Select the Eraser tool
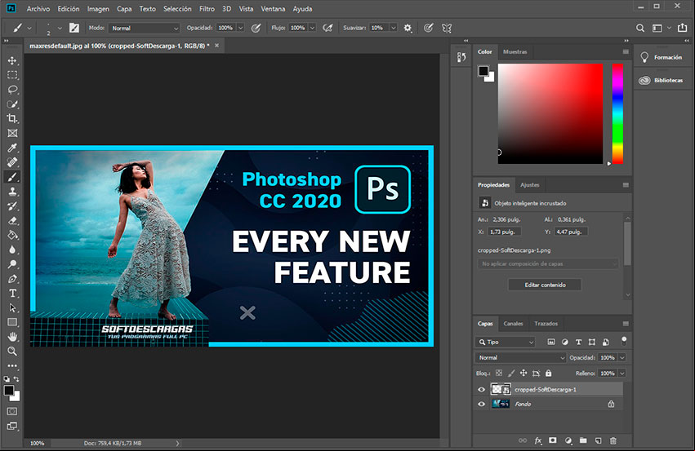 (x=12, y=220)
